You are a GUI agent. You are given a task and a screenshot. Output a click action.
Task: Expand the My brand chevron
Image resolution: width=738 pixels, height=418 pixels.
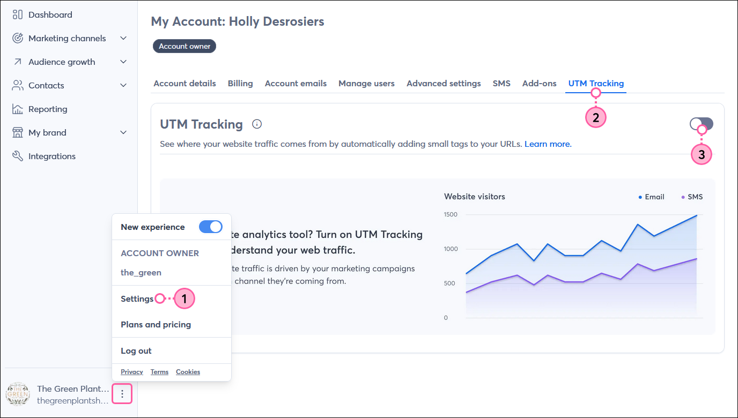pyautogui.click(x=123, y=132)
